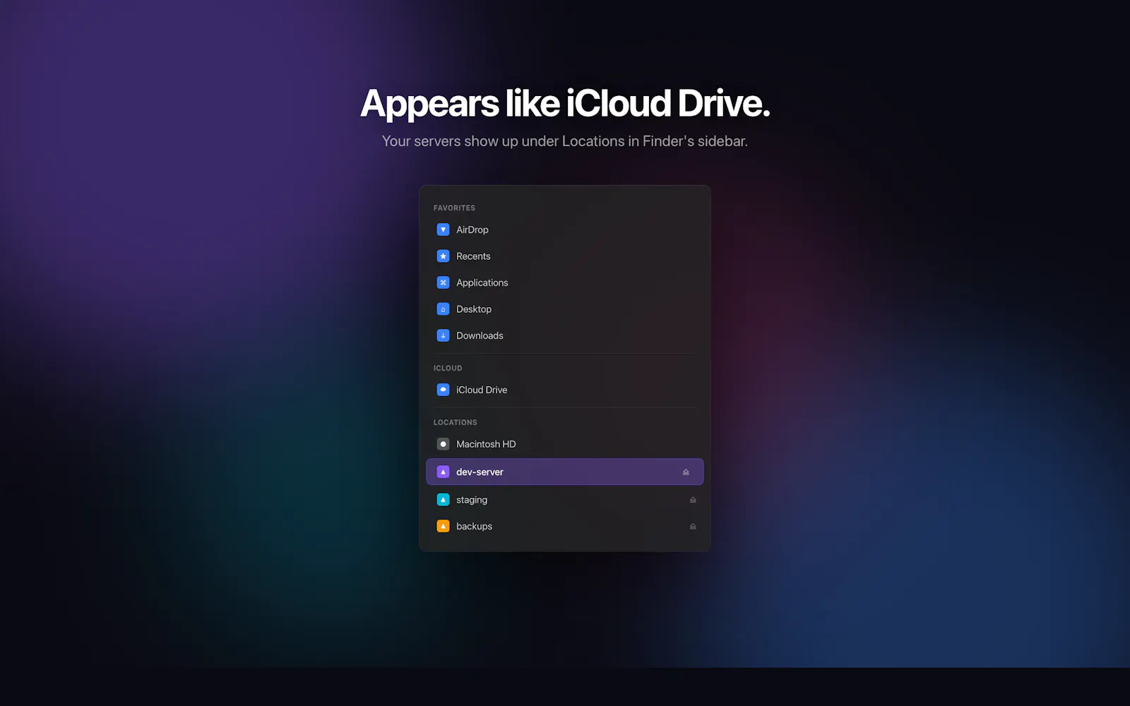This screenshot has width=1130, height=706.
Task: Click the 'Your servers show up' subtitle
Action: point(565,141)
